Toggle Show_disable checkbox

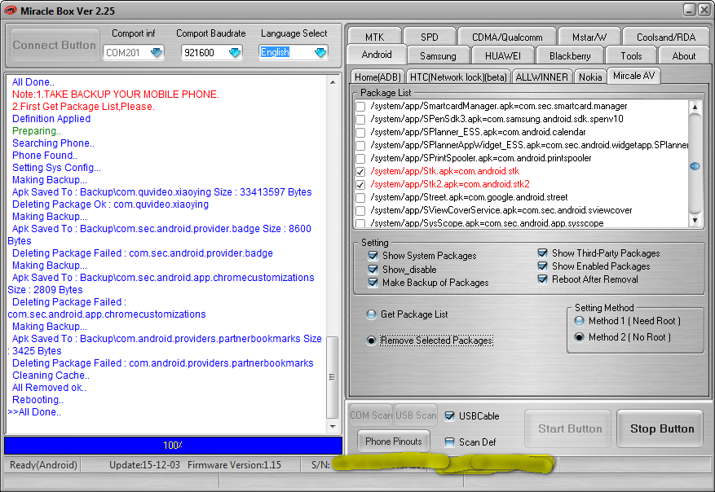(x=373, y=270)
